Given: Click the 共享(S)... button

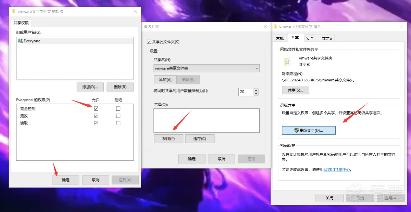Looking at the screenshot, I should (296, 90).
